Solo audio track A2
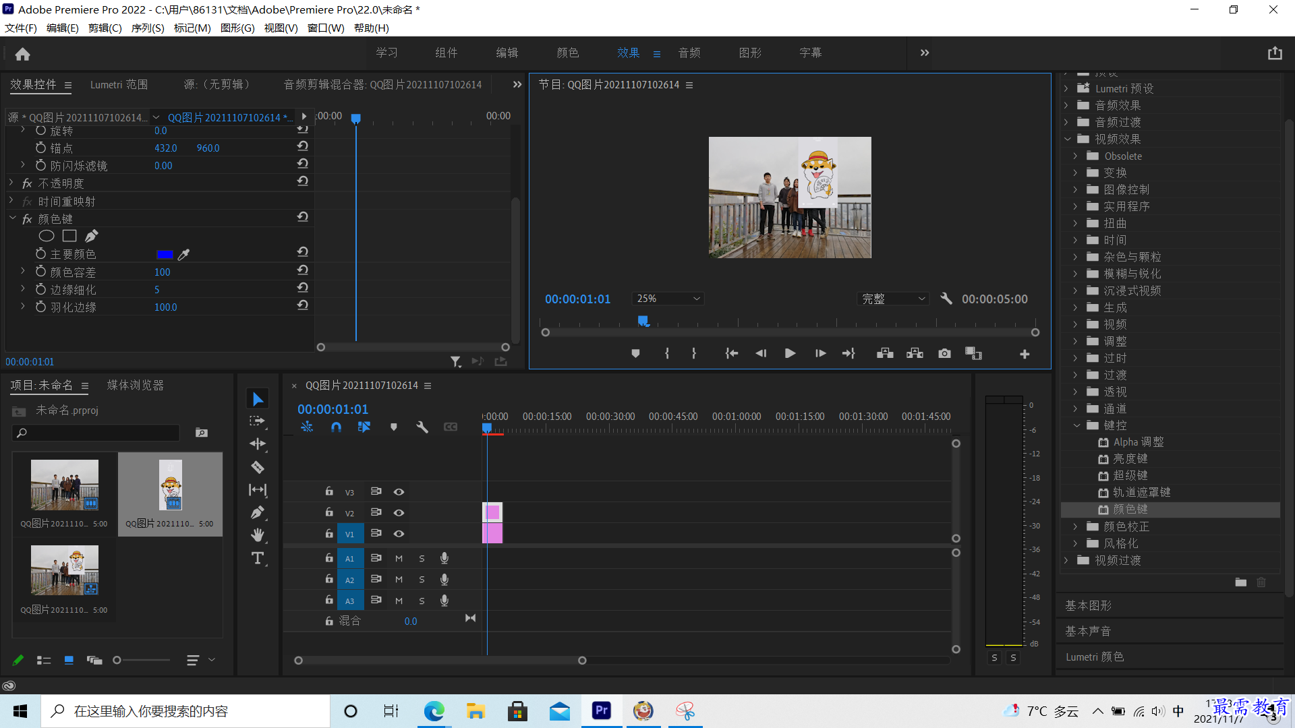This screenshot has width=1295, height=728. pyautogui.click(x=422, y=580)
